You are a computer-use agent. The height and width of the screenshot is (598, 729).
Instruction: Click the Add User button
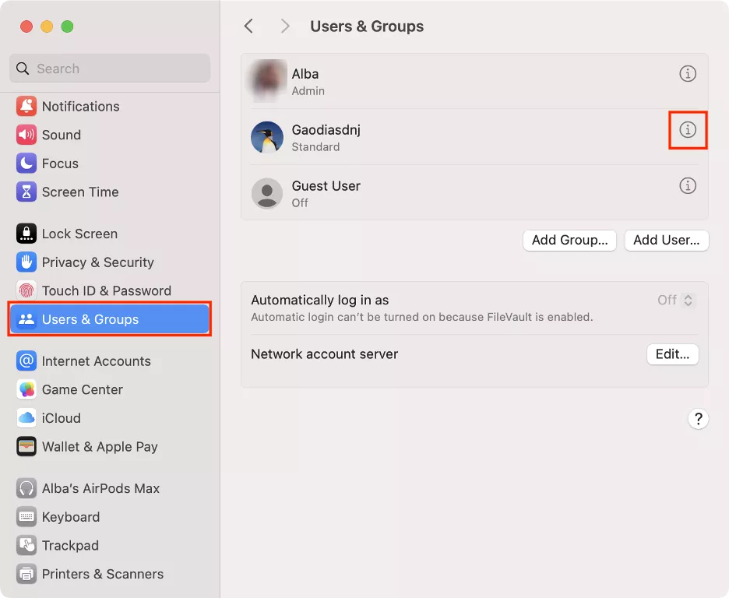666,240
